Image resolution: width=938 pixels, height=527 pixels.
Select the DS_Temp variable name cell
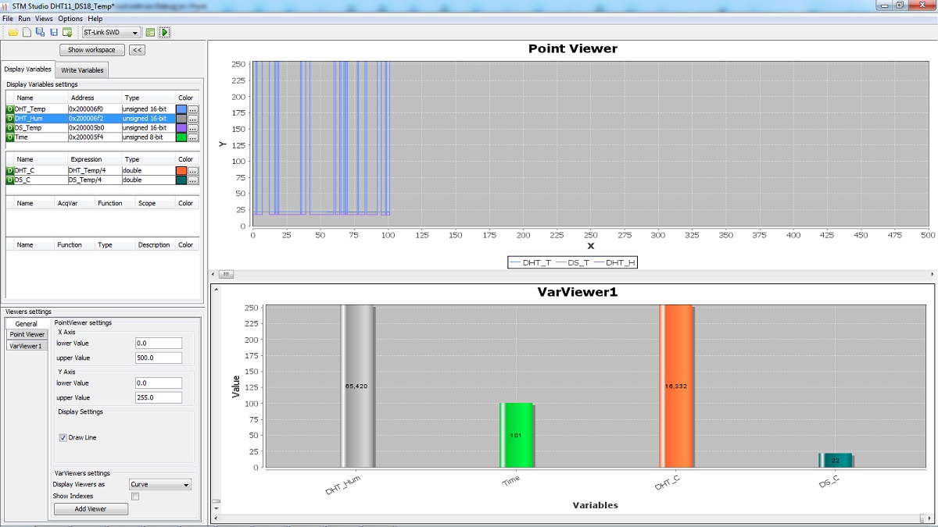(41, 128)
